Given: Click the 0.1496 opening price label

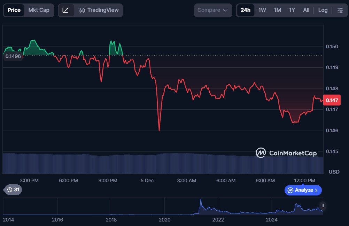Looking at the screenshot, I should tap(13, 56).
